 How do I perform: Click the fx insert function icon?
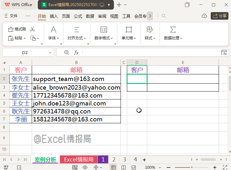click(76, 52)
